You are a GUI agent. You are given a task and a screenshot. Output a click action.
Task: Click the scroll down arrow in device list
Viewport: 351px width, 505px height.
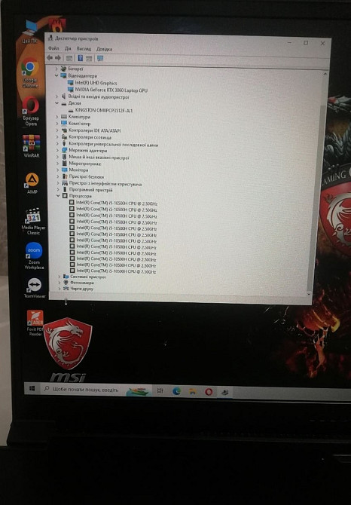309,294
